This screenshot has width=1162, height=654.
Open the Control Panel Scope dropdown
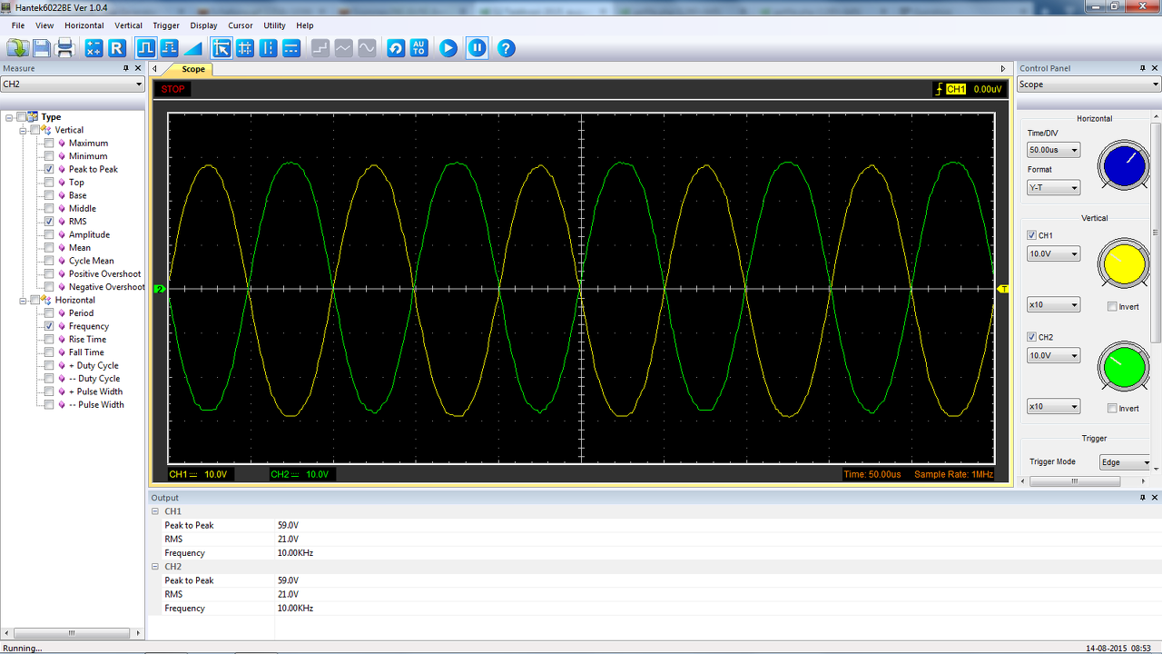pos(1088,84)
